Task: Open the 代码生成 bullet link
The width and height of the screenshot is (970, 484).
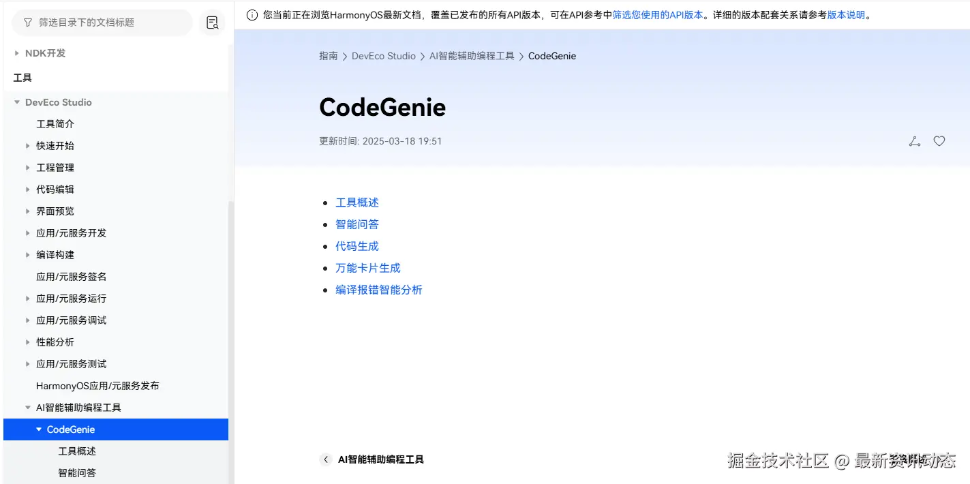Action: 357,245
